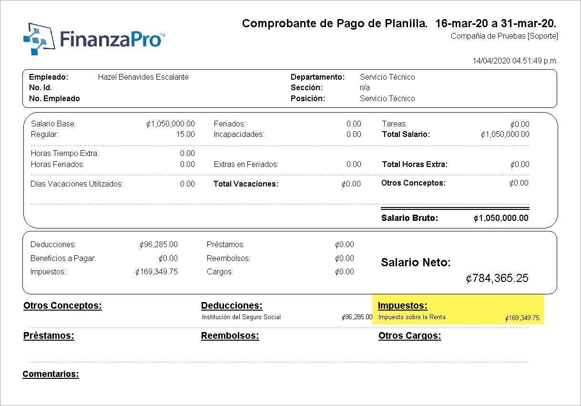Click the 'Préstamos:' summary label

click(x=226, y=245)
